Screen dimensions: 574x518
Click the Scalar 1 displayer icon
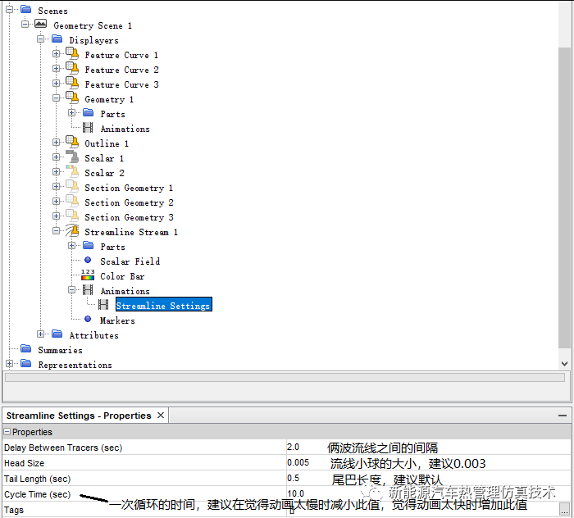click(72, 157)
